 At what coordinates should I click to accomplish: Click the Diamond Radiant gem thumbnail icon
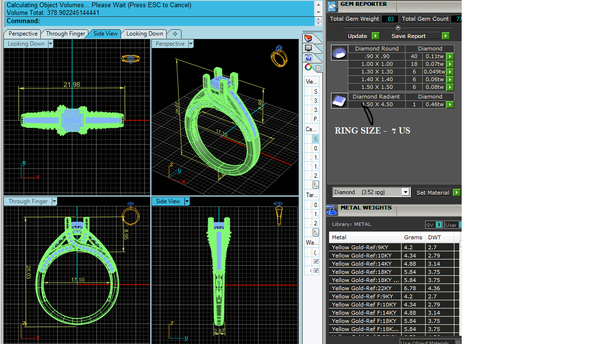[339, 100]
